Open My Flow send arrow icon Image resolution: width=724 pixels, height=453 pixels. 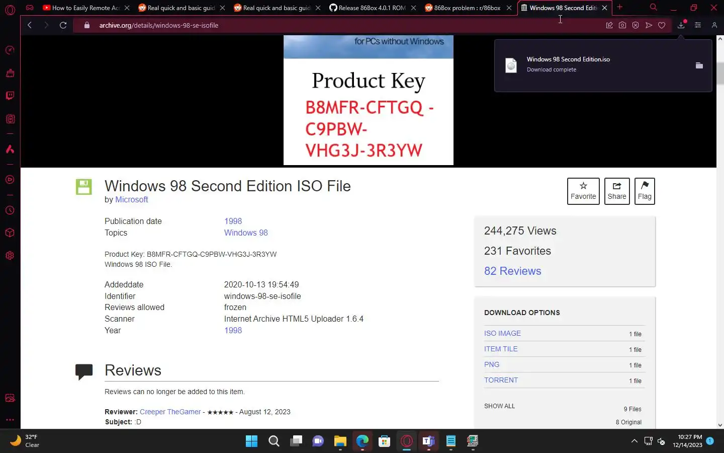pos(649,25)
